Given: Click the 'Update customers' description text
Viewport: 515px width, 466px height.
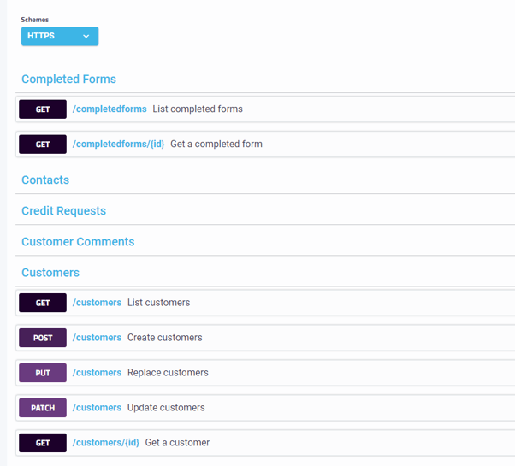Looking at the screenshot, I should pos(166,408).
